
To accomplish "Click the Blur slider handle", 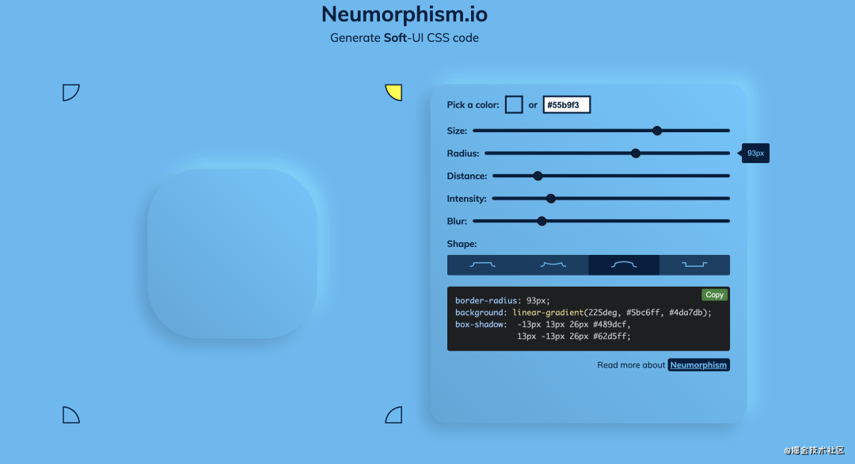I will pyautogui.click(x=541, y=221).
